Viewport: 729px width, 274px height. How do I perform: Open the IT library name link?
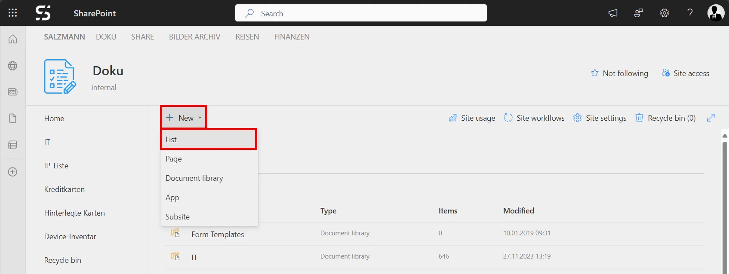194,258
